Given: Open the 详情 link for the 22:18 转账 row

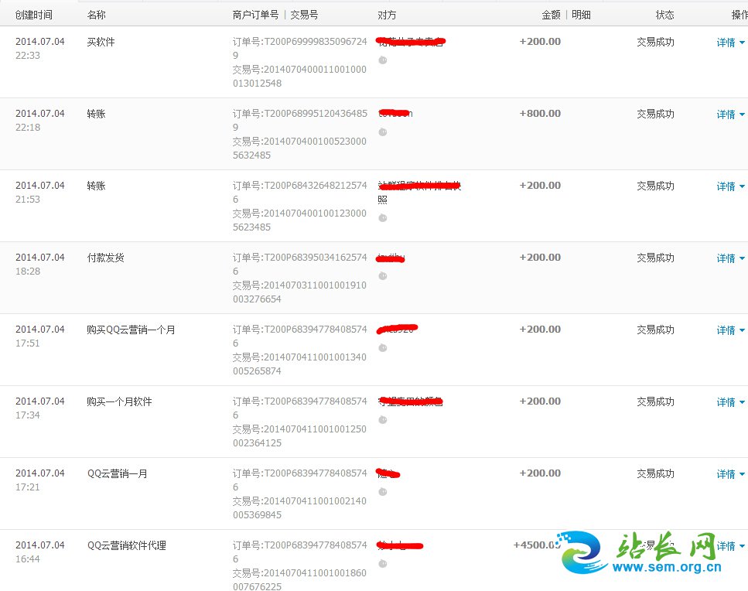Looking at the screenshot, I should tap(726, 114).
